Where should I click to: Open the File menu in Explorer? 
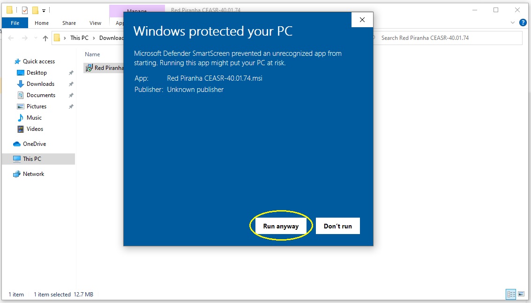pyautogui.click(x=15, y=23)
